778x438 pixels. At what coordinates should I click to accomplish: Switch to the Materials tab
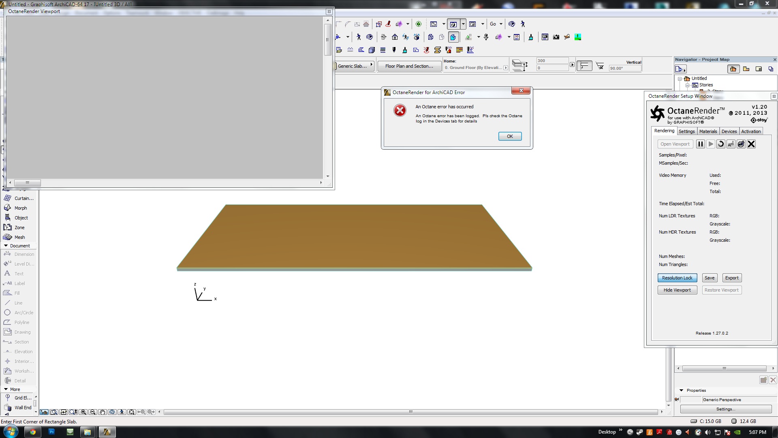tap(708, 131)
